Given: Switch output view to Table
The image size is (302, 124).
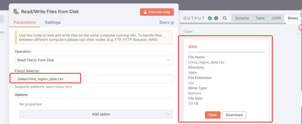Looking at the screenshot, I should tap(260, 18).
